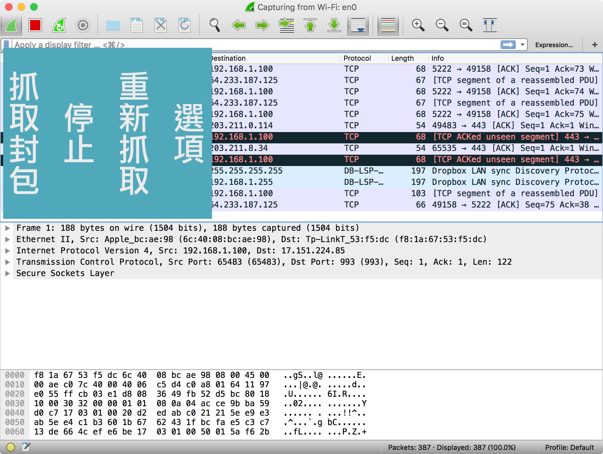This screenshot has height=454, width=603.
Task: Click the plus add filter button
Action: (595, 45)
